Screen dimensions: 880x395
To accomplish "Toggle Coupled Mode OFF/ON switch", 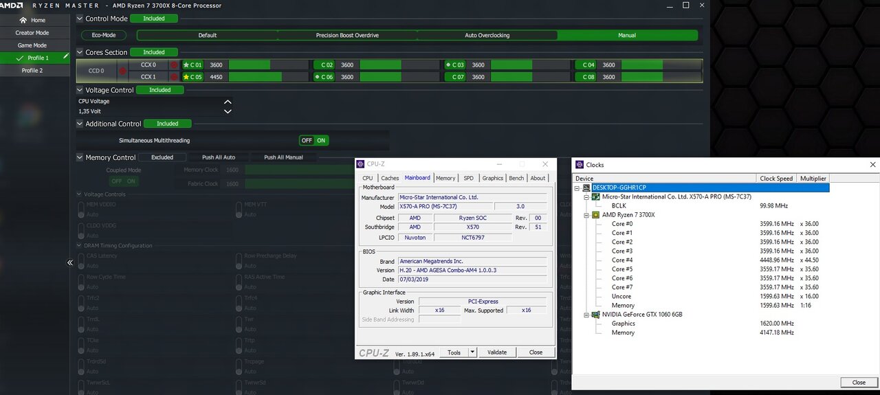I will 123,181.
